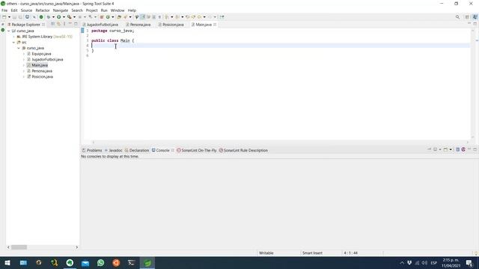Open the File menu

4,10
